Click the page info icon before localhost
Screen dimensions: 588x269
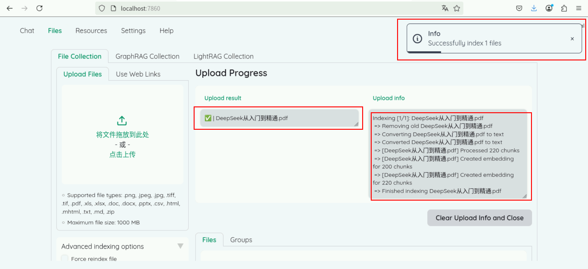coord(113,8)
